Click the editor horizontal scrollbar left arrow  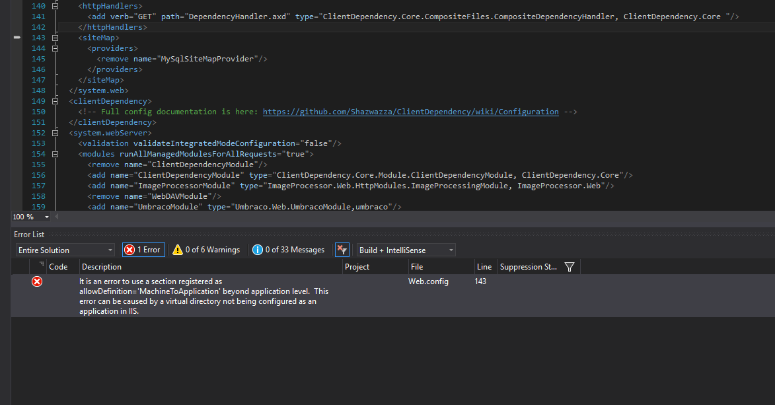pos(57,217)
